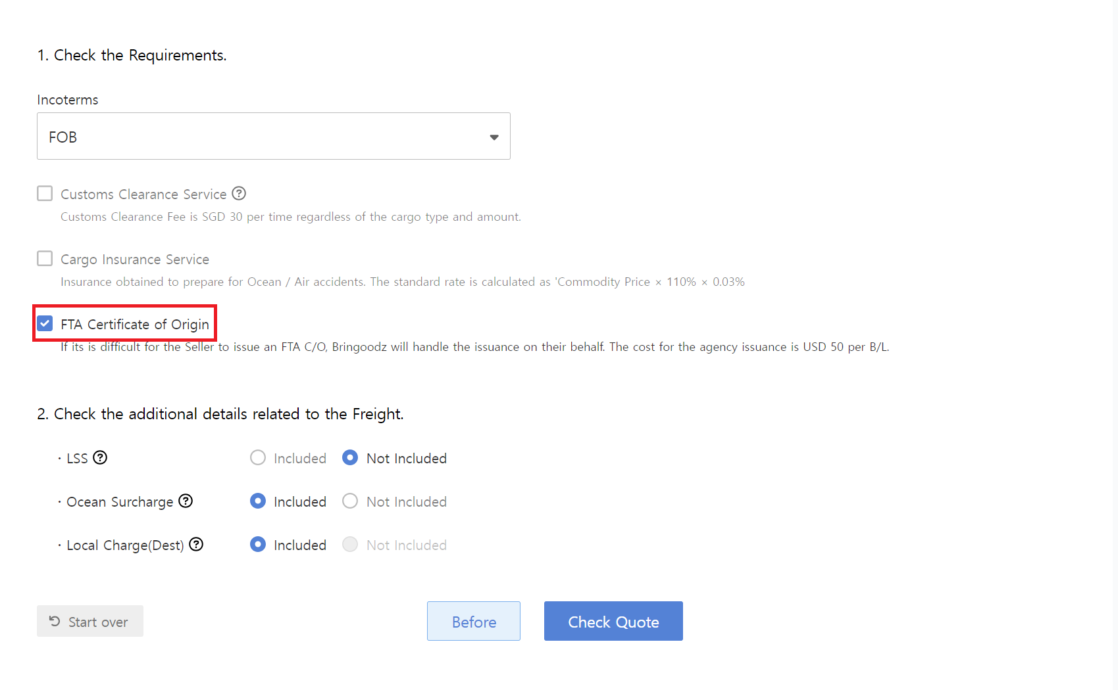Image resolution: width=1118 pixels, height=690 pixels.
Task: Enable the Customs Clearance Service checkbox
Action: tap(45, 194)
